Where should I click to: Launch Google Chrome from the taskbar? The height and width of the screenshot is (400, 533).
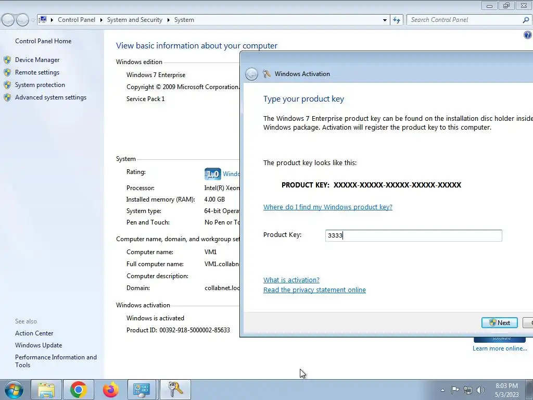click(x=78, y=390)
